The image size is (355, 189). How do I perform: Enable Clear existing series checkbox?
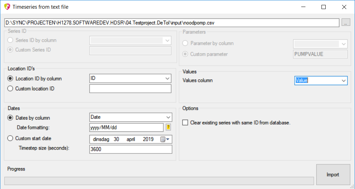[x=185, y=123]
